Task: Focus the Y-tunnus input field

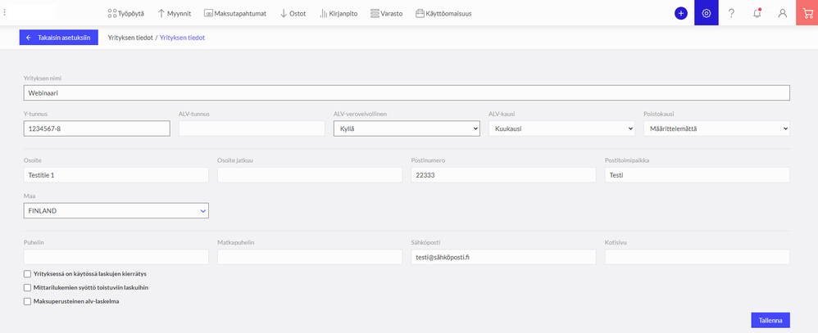Action: 97,128
